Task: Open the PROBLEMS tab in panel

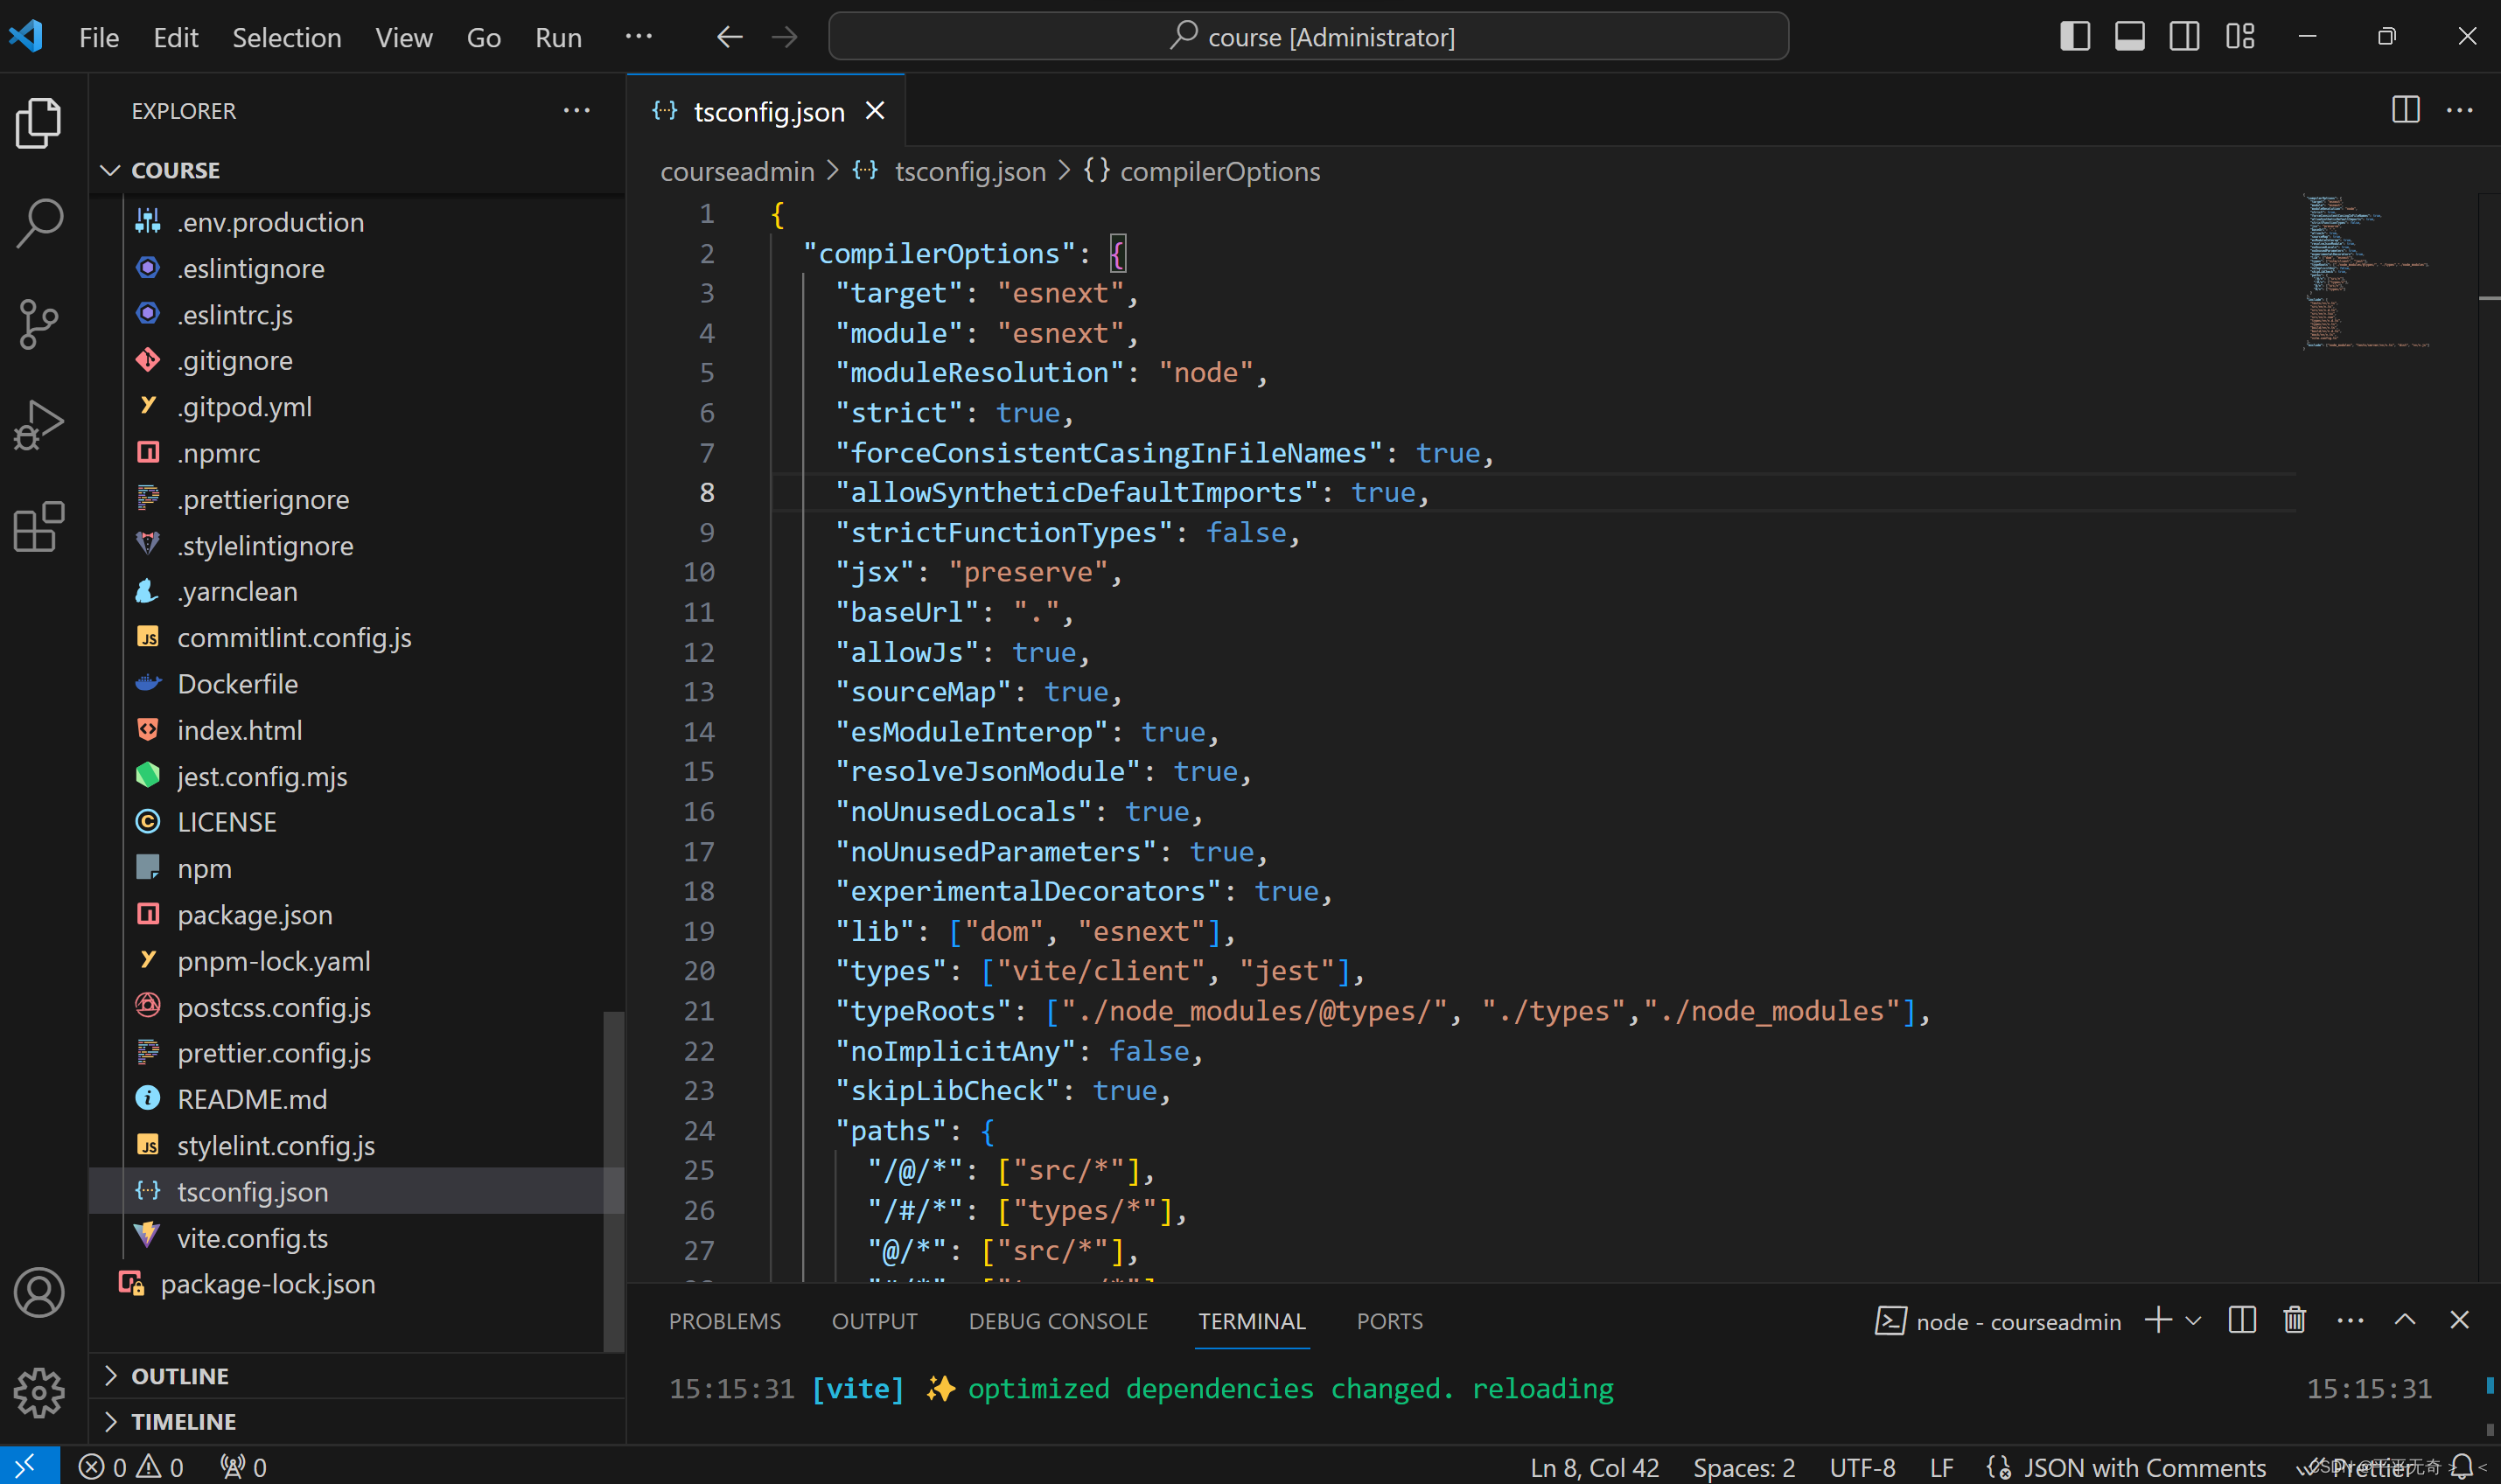Action: tap(726, 1320)
